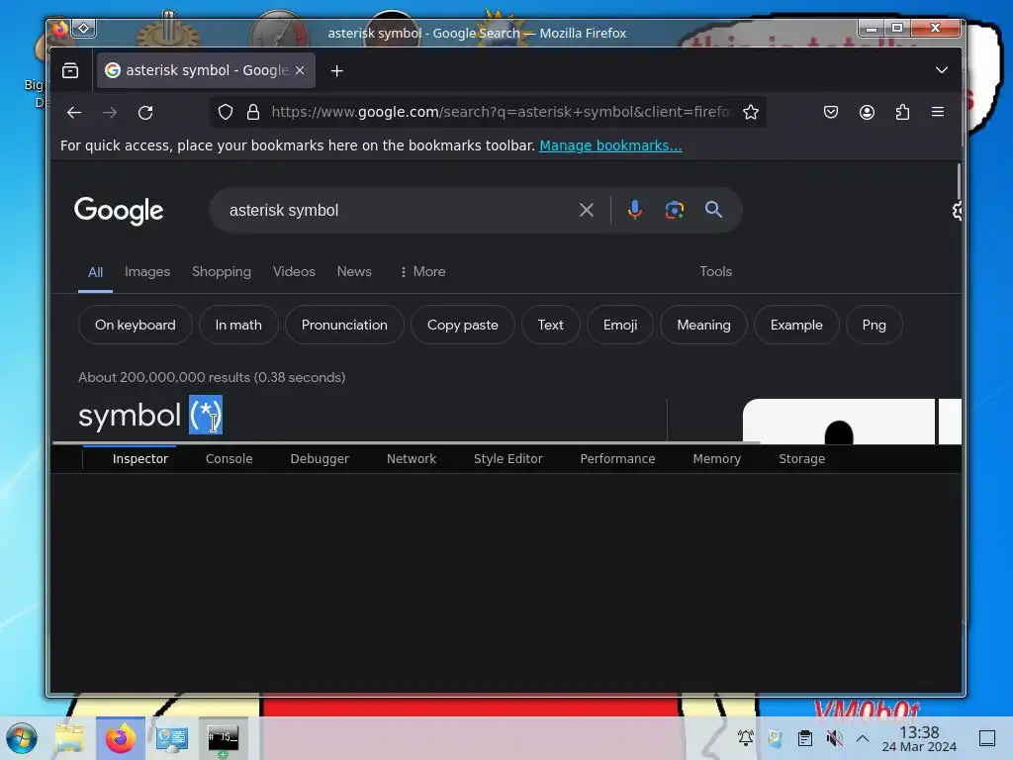The width and height of the screenshot is (1013, 760).
Task: Select the All results tab
Action: (x=95, y=272)
